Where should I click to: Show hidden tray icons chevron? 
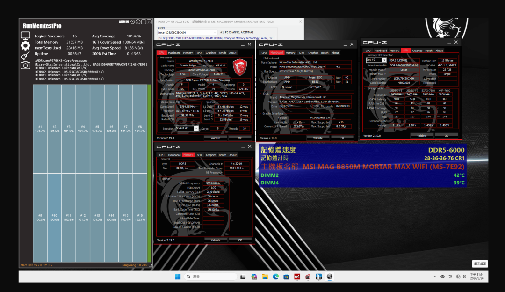[435, 277]
